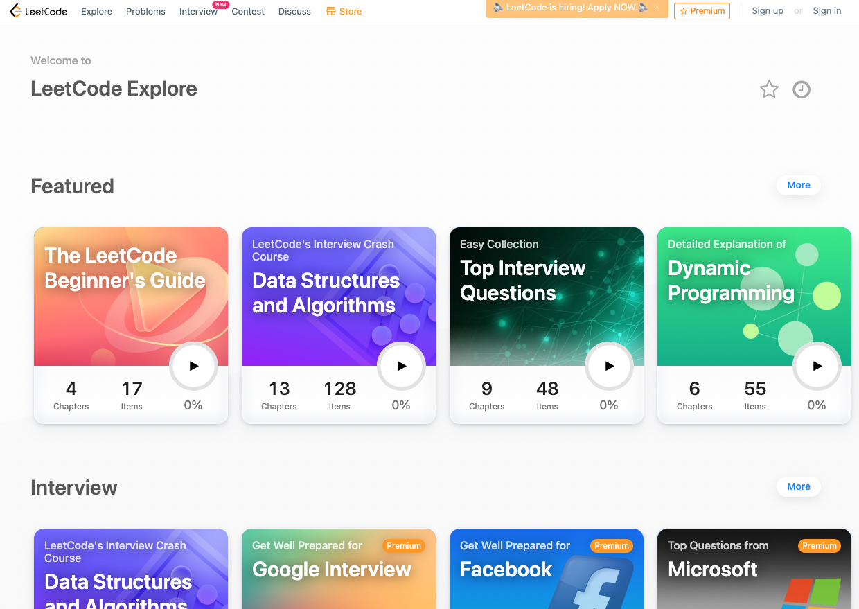The height and width of the screenshot is (609, 859).
Task: Click Premium badge on Facebook card
Action: tap(612, 546)
